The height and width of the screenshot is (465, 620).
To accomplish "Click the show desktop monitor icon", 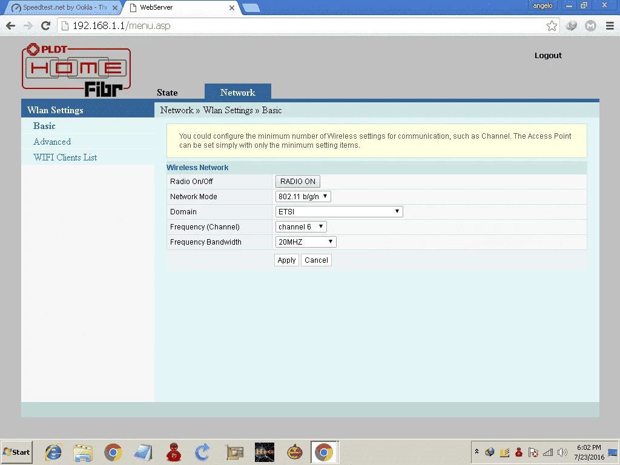I will [613, 452].
